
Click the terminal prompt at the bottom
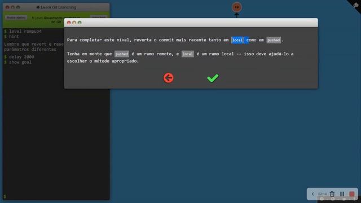point(5,196)
